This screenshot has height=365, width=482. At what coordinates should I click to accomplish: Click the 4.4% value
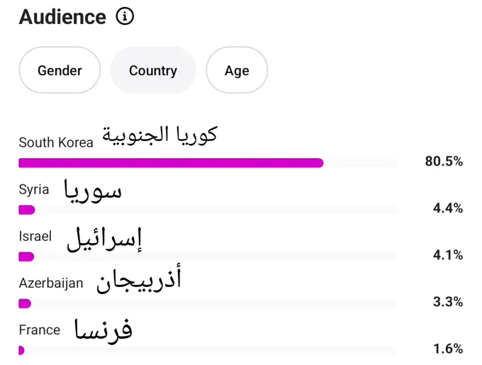point(448,208)
